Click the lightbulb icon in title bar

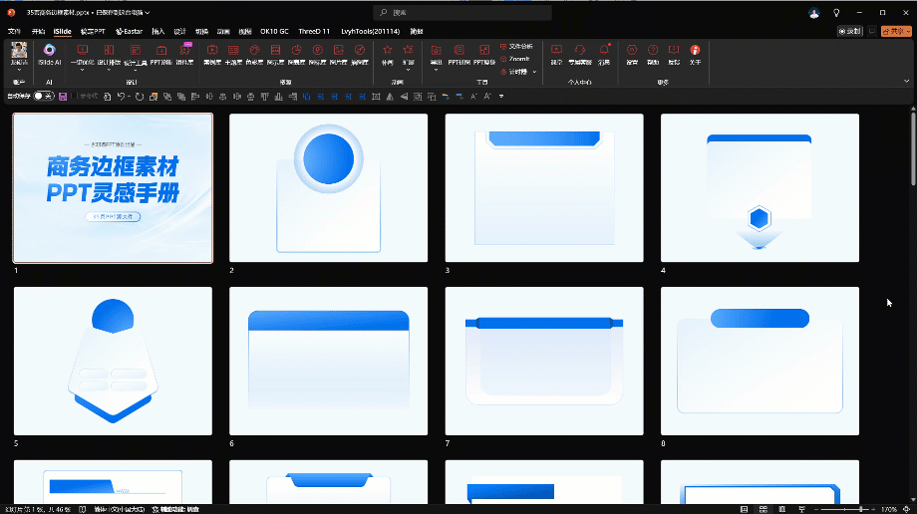tap(836, 12)
